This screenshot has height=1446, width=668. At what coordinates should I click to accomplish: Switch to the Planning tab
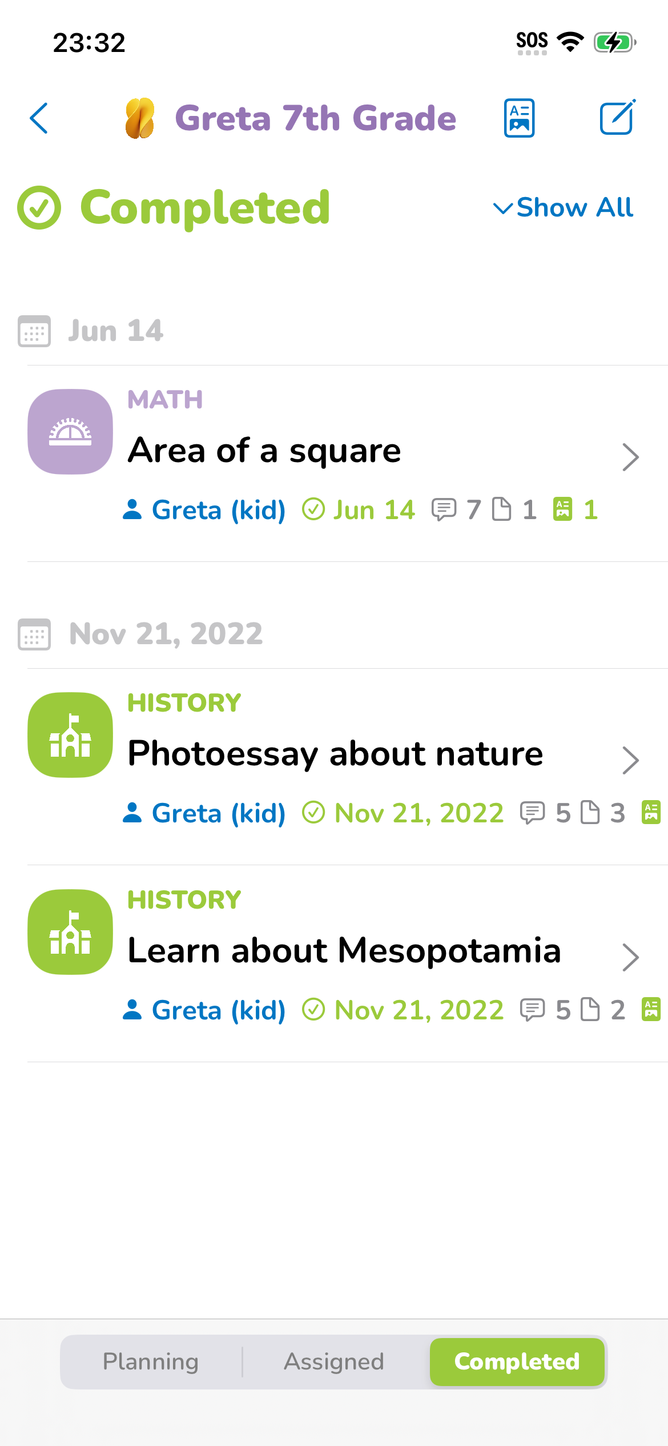[151, 1362]
